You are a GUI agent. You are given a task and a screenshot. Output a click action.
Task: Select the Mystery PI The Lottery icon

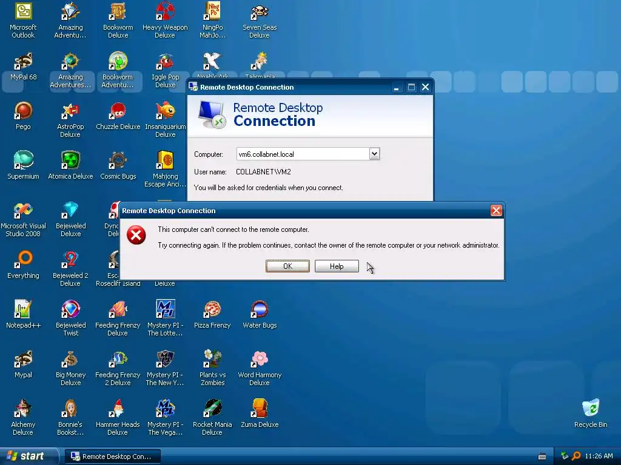pos(165,318)
